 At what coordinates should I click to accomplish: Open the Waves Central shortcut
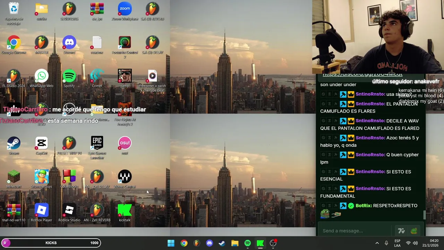tap(125, 179)
